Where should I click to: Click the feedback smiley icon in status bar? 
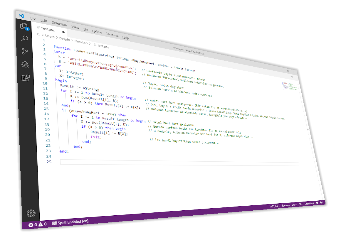click(317, 203)
